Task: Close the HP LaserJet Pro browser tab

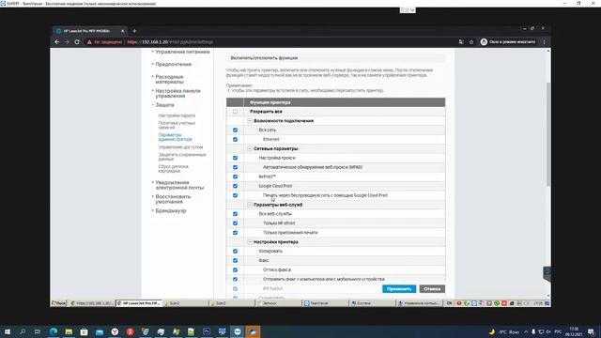Action: [x=123, y=31]
